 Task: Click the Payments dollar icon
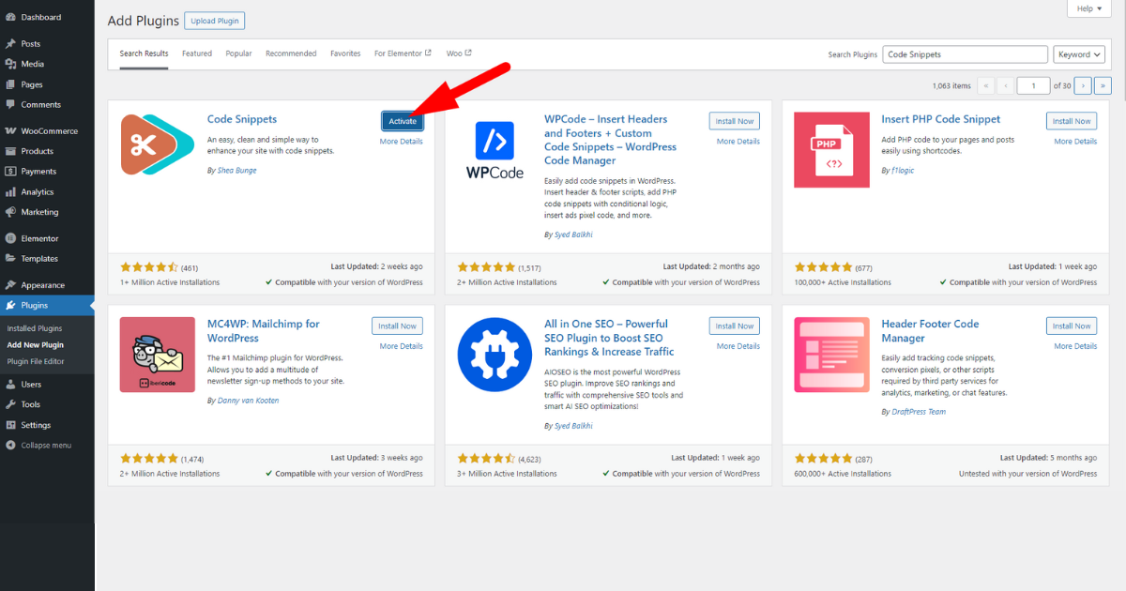pyautogui.click(x=9, y=172)
